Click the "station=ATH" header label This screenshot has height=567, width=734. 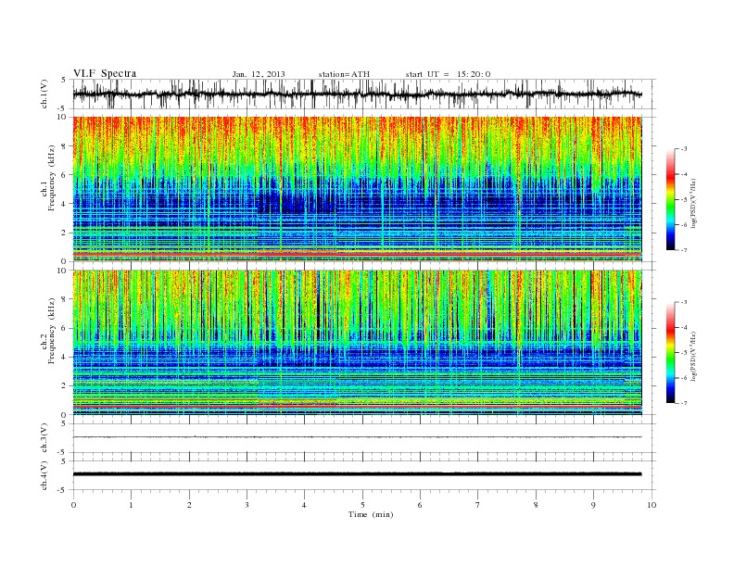pyautogui.click(x=344, y=74)
